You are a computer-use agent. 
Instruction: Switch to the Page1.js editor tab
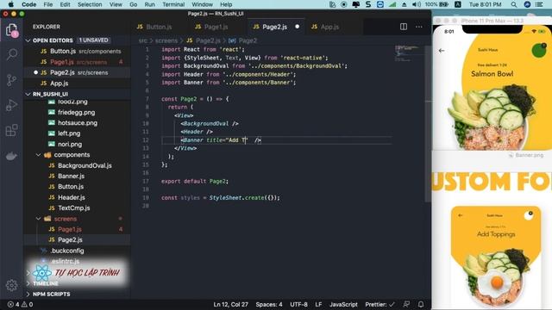[216, 27]
